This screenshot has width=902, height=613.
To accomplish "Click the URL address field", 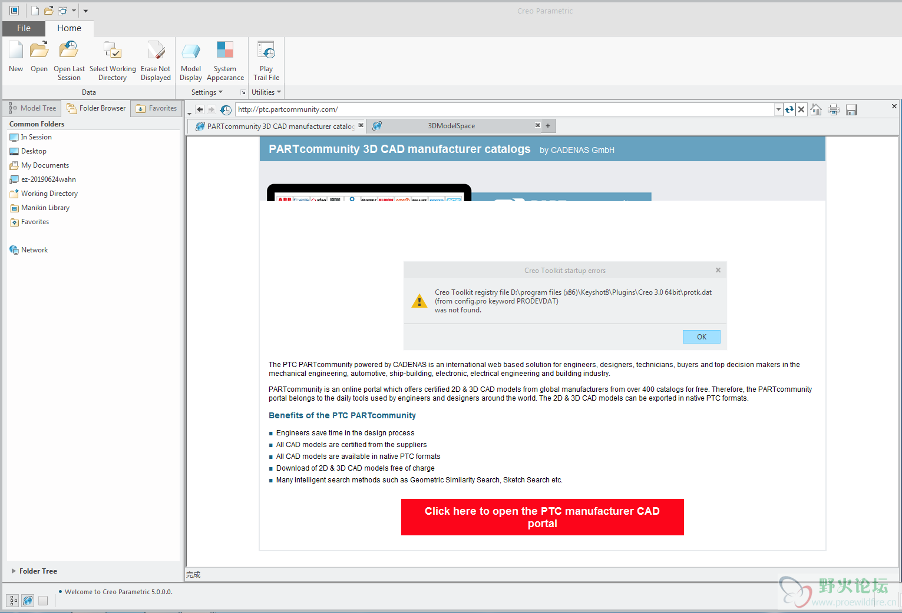I will [x=505, y=109].
